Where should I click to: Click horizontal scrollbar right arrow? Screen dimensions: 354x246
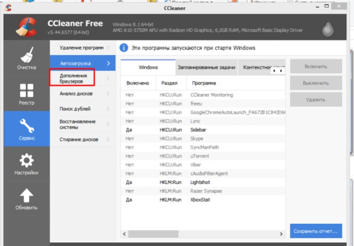click(x=281, y=234)
